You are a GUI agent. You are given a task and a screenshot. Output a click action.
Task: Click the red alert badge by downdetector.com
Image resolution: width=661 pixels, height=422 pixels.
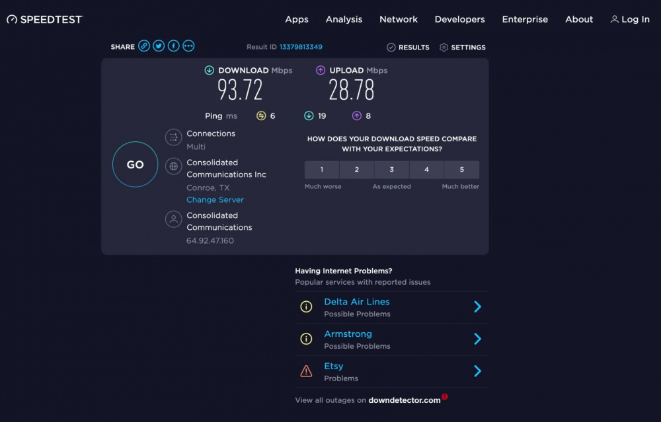click(445, 396)
